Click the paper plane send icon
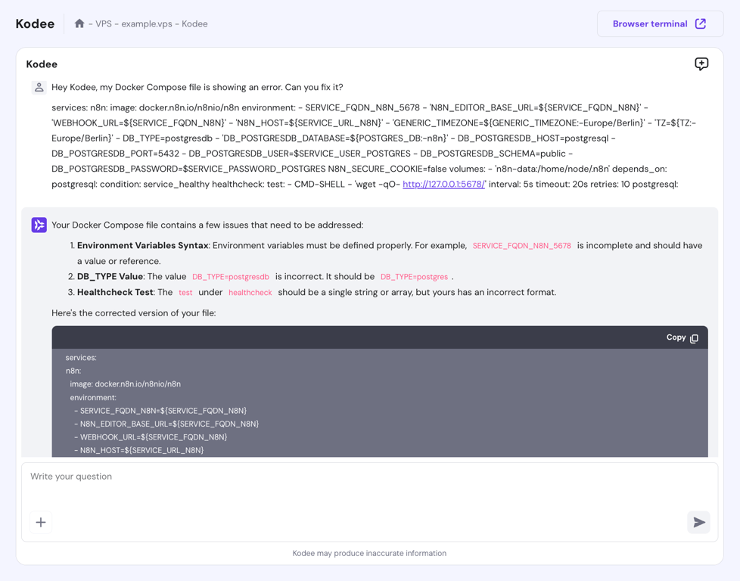The image size is (740, 581). coord(698,522)
